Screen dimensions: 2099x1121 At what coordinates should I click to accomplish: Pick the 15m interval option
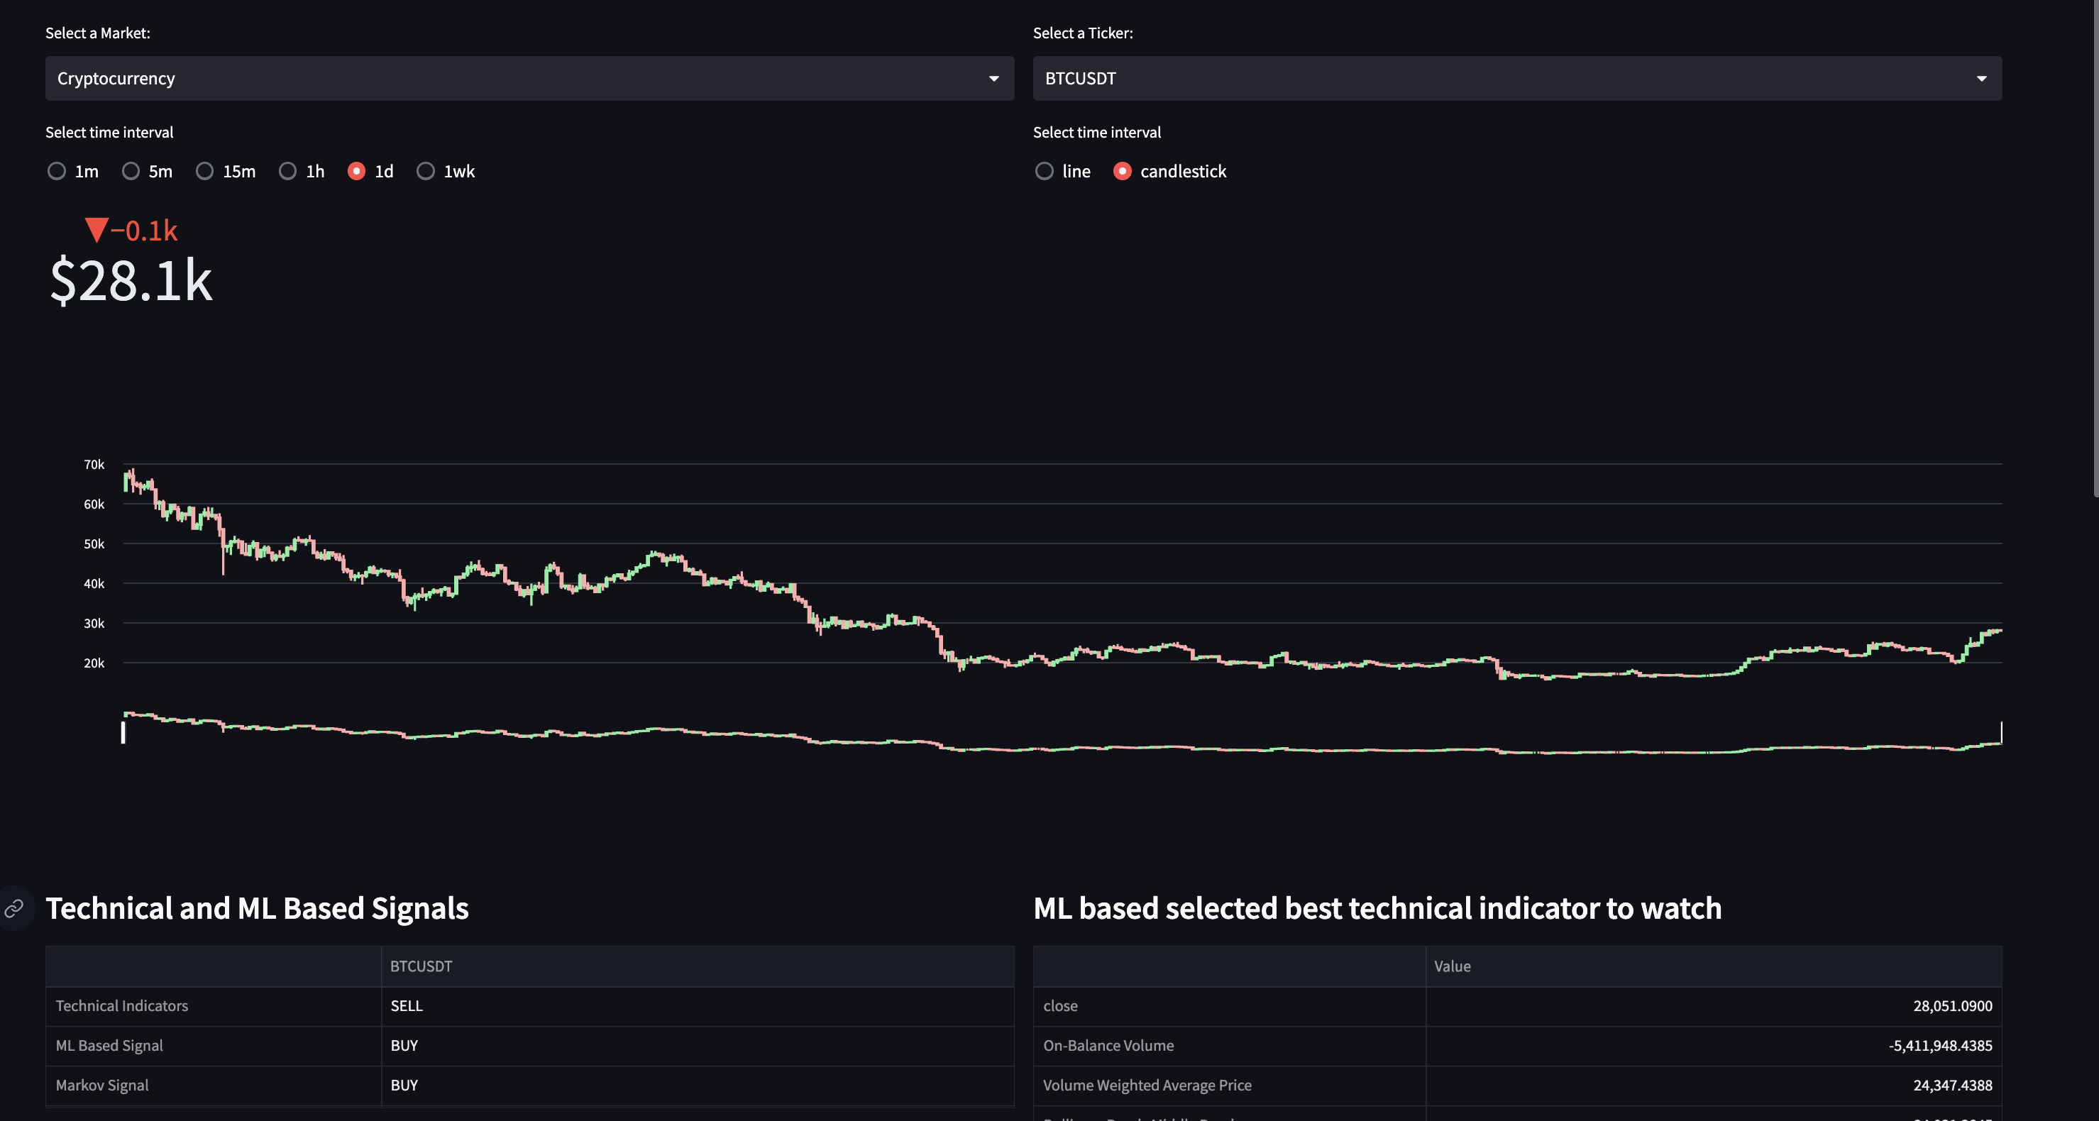click(x=204, y=171)
